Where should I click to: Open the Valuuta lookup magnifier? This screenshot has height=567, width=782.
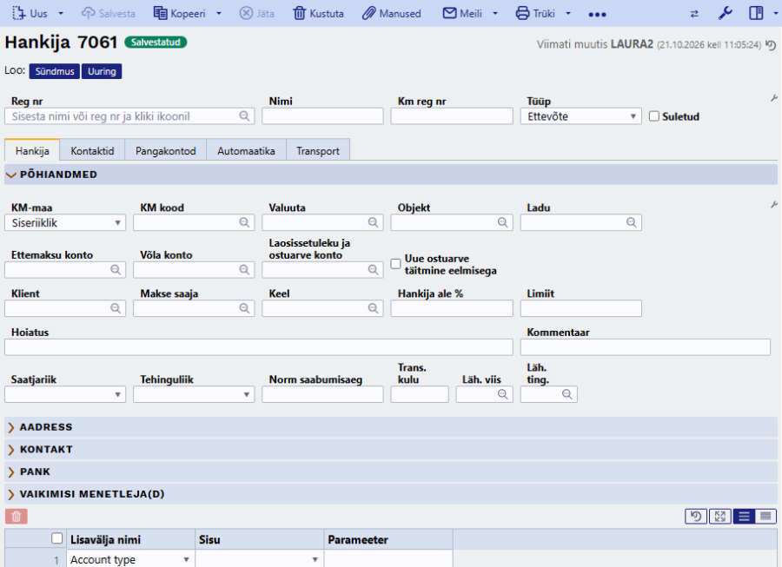pos(373,222)
